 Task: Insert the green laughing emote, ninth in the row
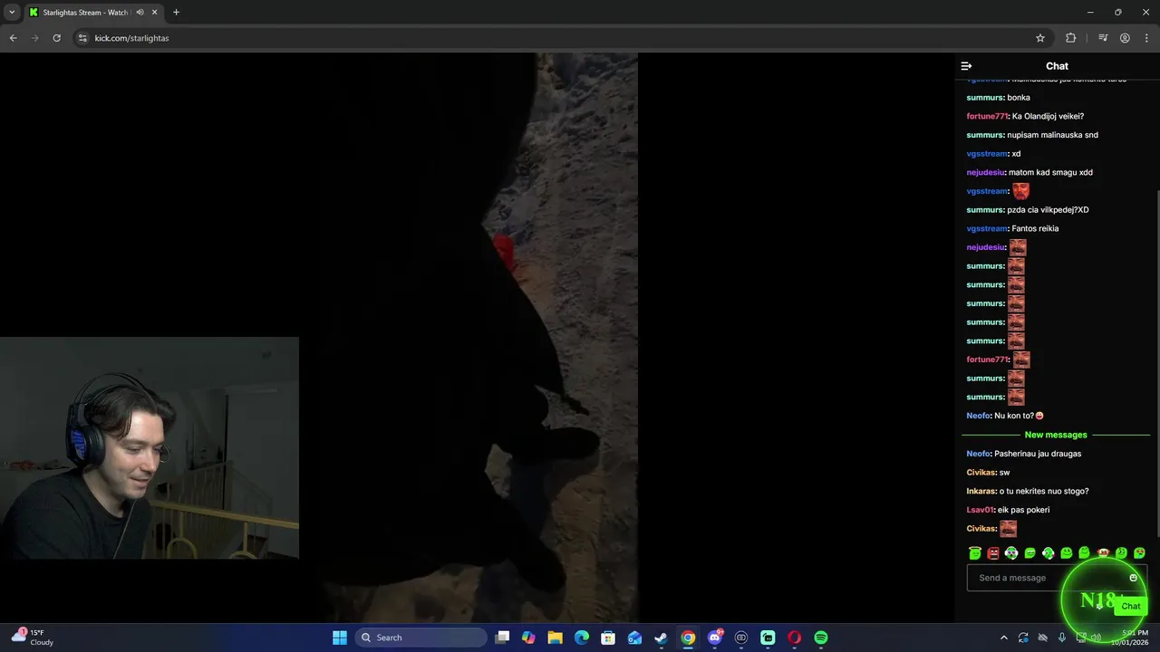click(x=1121, y=552)
